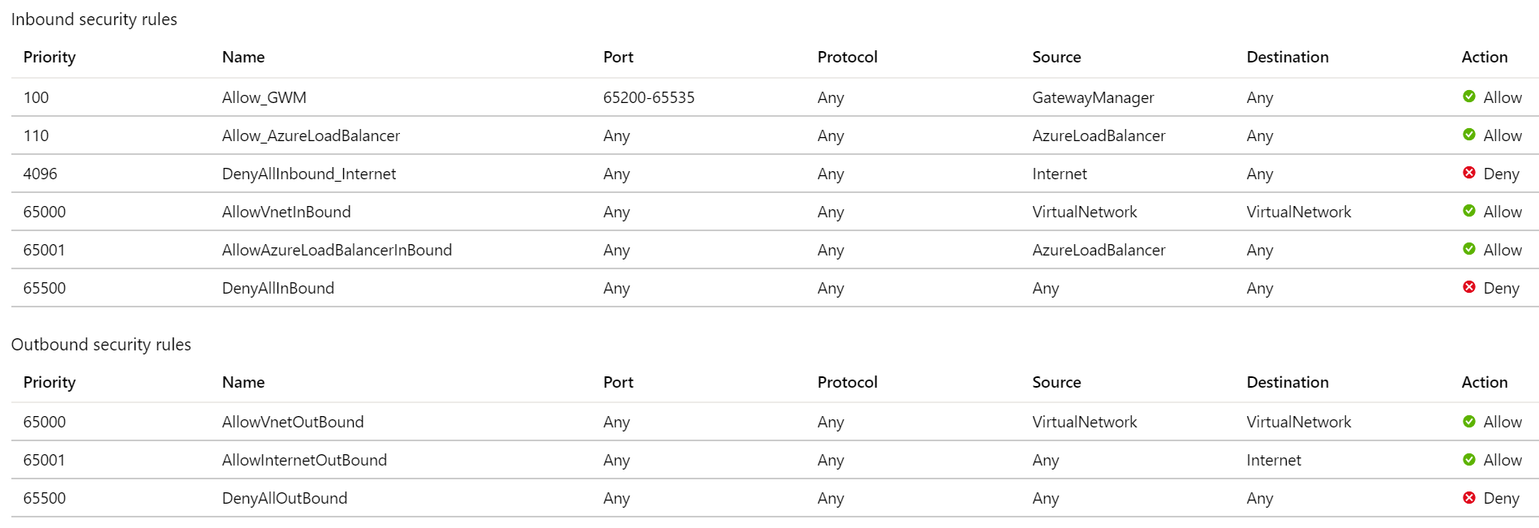The width and height of the screenshot is (1539, 528).
Task: Click outbound Destination column header
Action: point(1287,382)
